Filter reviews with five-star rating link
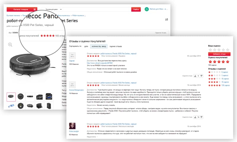This screenshot has width=237, height=142. 225,85
